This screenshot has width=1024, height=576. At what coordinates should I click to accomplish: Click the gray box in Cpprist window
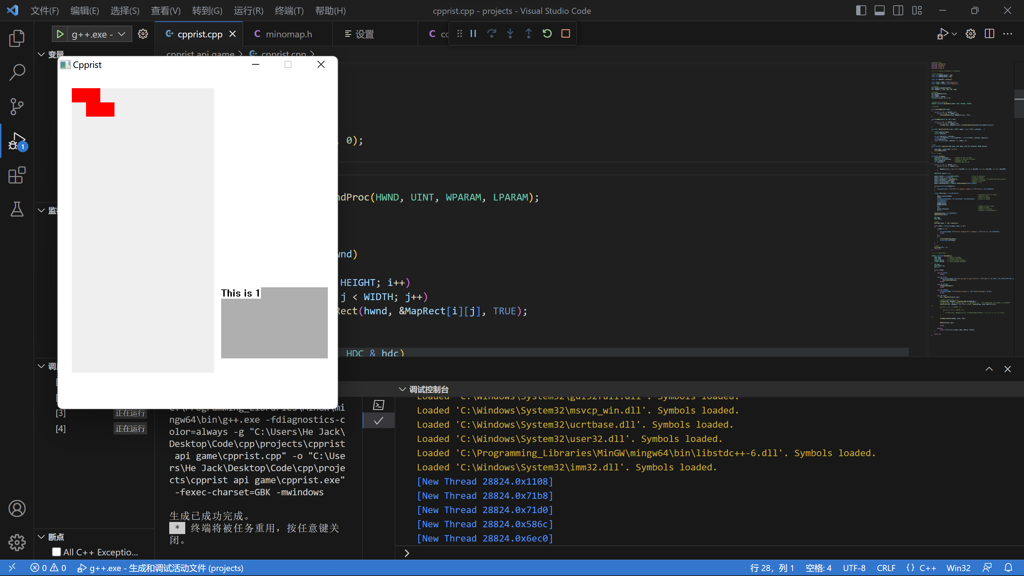pos(274,323)
